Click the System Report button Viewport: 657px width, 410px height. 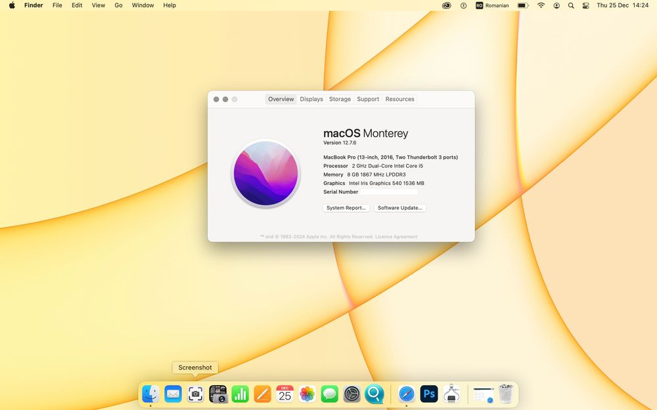point(346,208)
